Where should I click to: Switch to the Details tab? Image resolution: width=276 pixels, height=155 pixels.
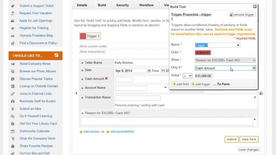82,5
